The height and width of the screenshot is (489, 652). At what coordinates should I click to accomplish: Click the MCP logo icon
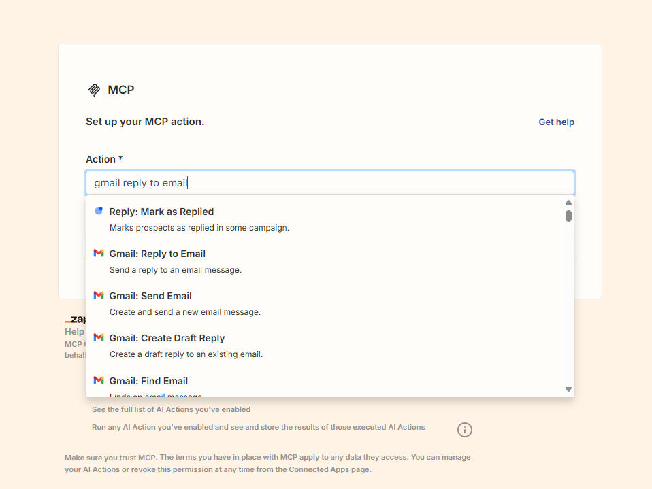94,90
